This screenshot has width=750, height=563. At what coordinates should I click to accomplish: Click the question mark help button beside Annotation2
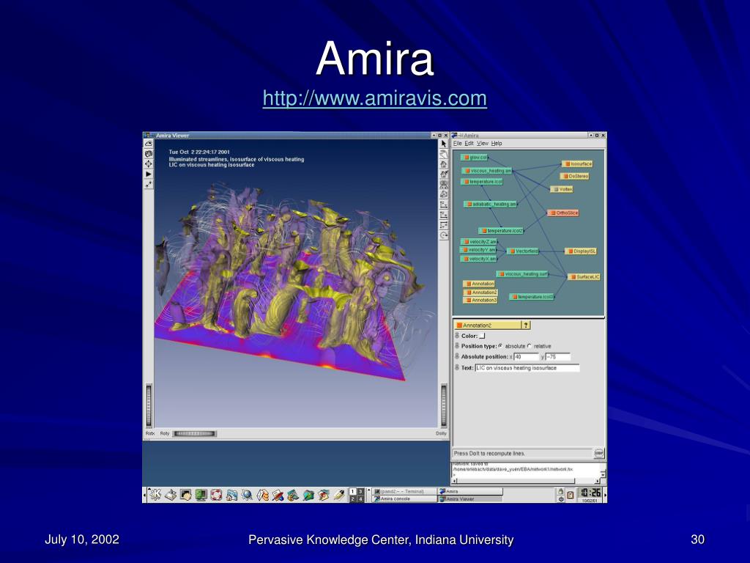[526, 325]
